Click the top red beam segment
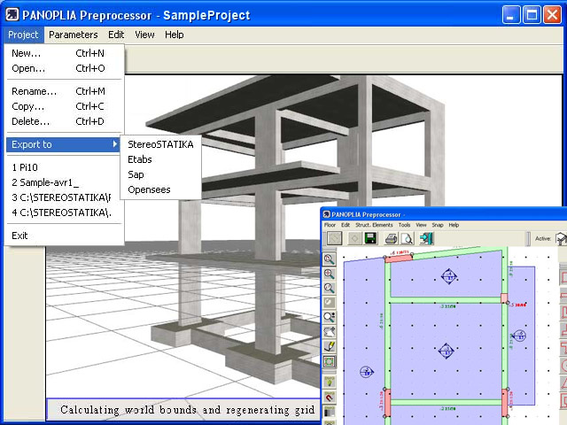567x425 pixels. 399,258
